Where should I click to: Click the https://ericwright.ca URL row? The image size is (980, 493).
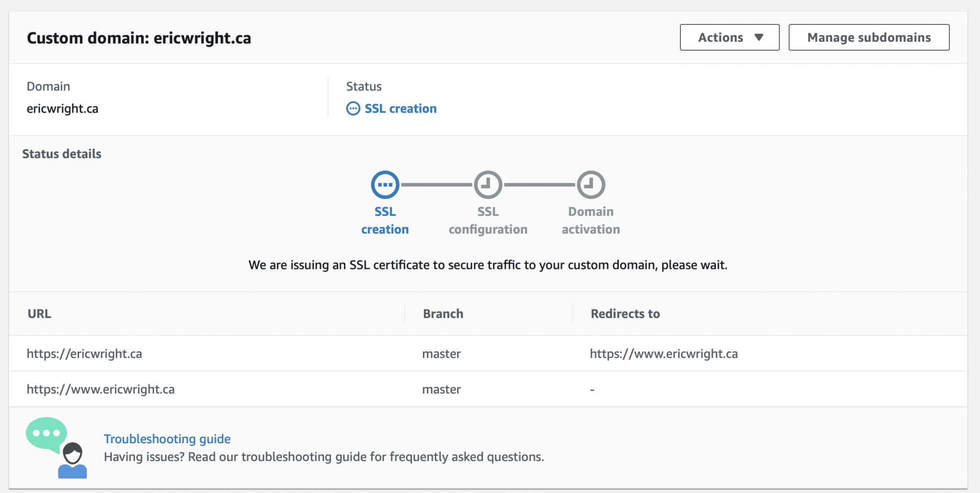tap(84, 354)
